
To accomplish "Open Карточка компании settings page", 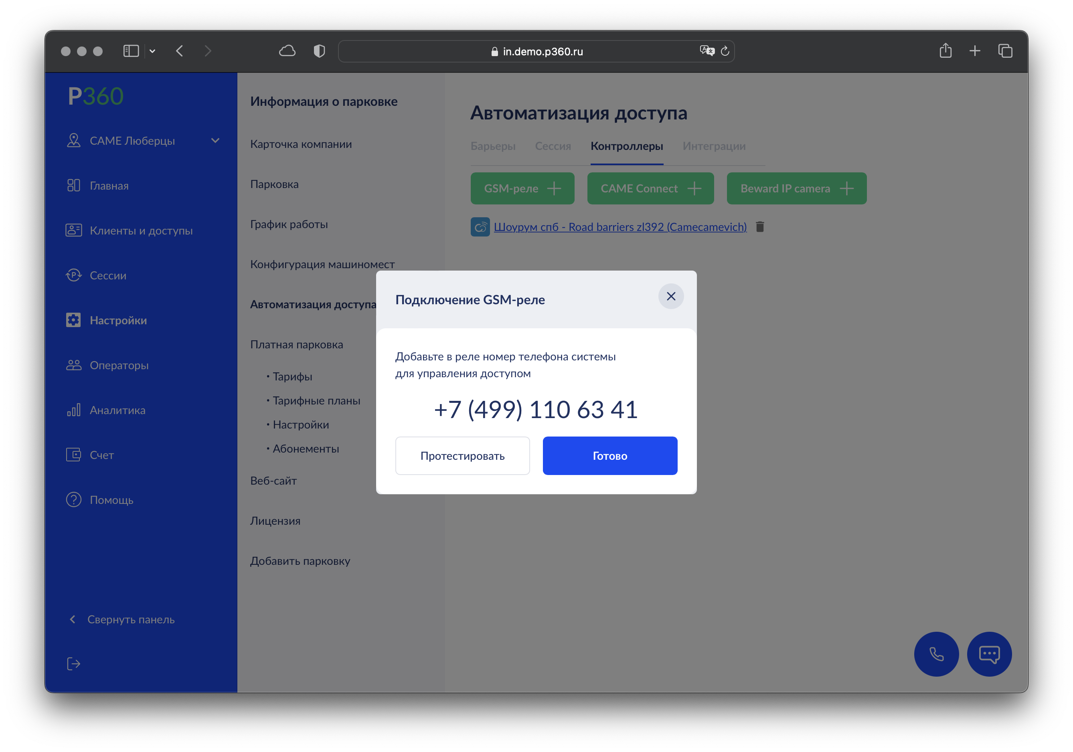I will pyautogui.click(x=300, y=144).
